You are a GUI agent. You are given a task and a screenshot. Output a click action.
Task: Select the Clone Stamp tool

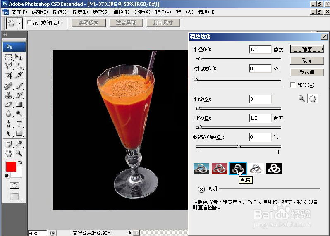click(x=8, y=95)
